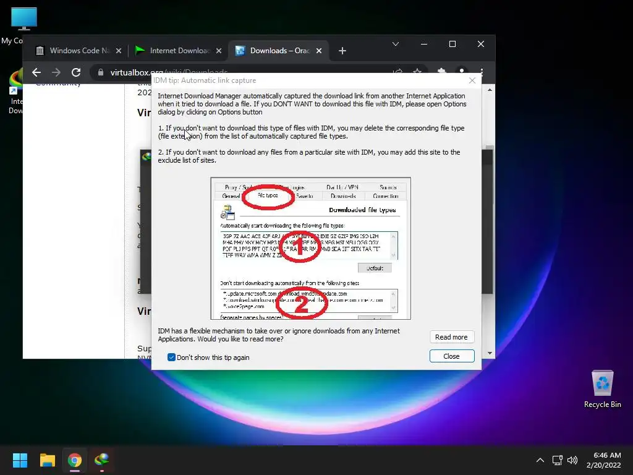Open Windows Start menu
Image resolution: width=633 pixels, height=475 pixels.
[20, 460]
